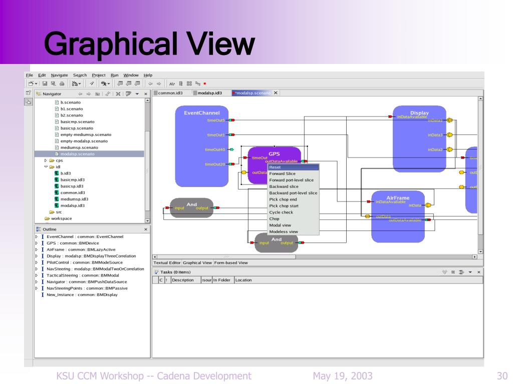The height and width of the screenshot is (384, 513).
Task: Select mediumsp.scenario in Navigator tree
Action: click(79, 147)
